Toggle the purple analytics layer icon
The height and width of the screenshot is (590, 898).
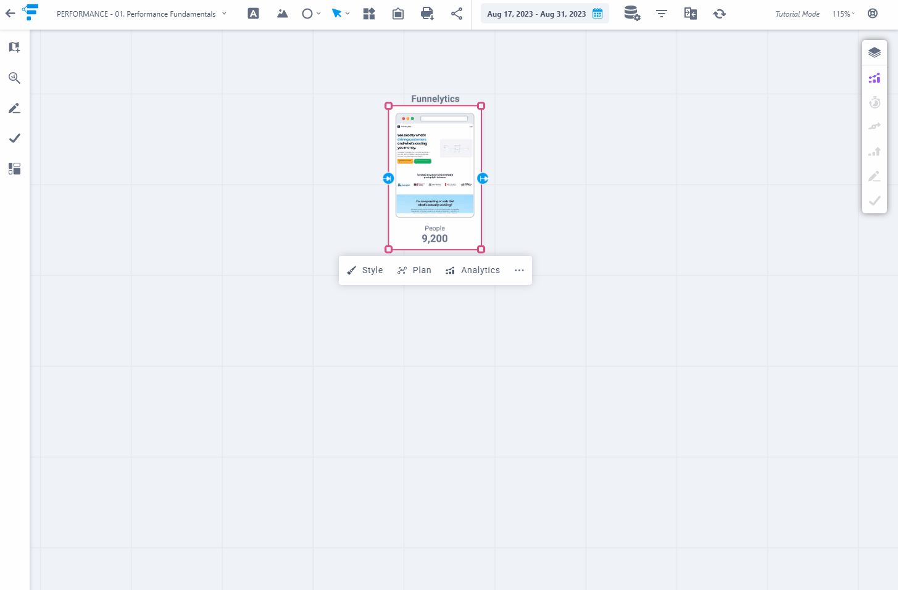(875, 78)
